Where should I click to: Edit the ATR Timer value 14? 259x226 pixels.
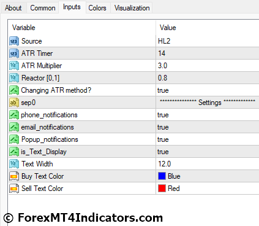162,53
